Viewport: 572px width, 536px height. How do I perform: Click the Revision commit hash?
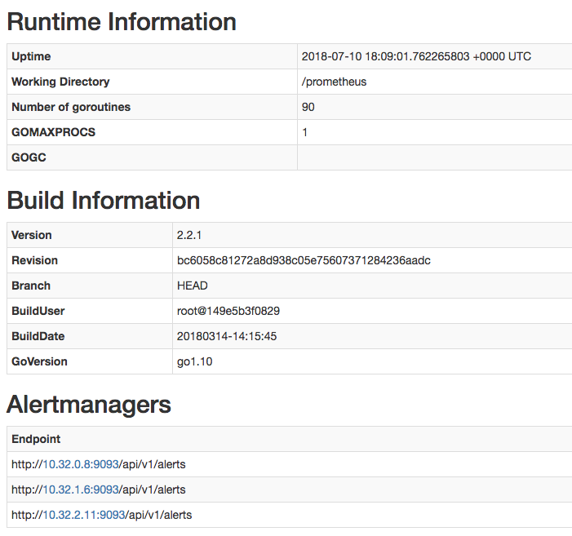point(303,260)
